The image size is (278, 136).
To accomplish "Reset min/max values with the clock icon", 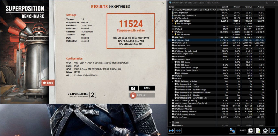I will coord(250,131).
